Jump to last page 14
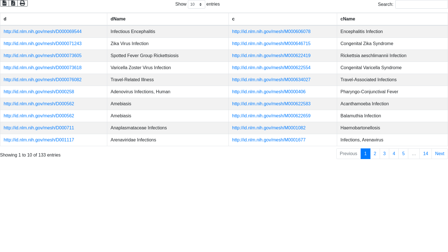Screen dimensions: 448x252 [x=425, y=154]
